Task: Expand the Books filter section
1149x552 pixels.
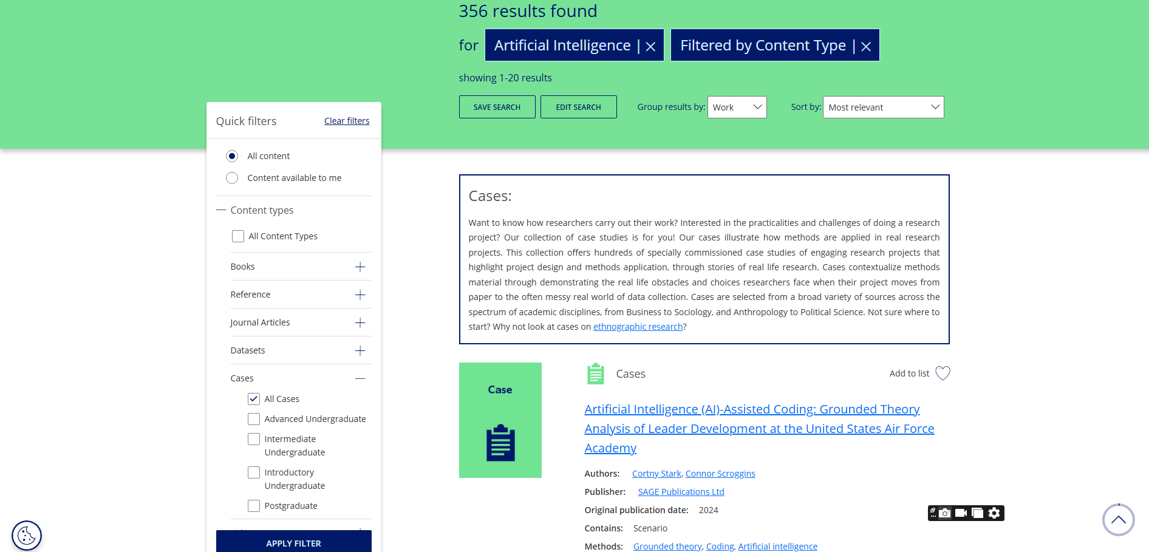Action: tap(360, 267)
